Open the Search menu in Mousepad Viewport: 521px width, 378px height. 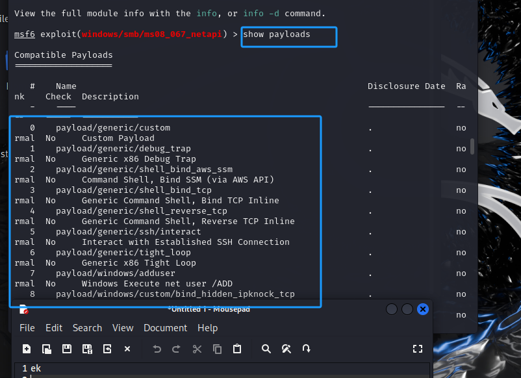pos(87,328)
